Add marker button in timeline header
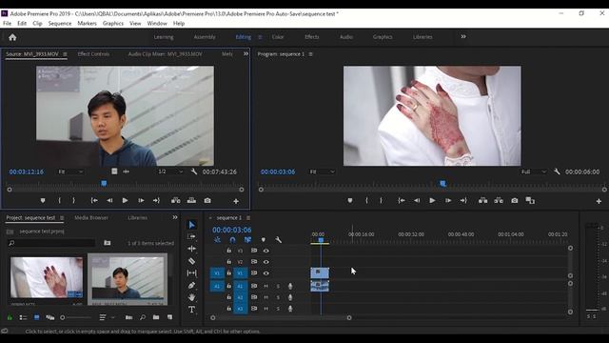The image size is (609, 343). [263, 240]
